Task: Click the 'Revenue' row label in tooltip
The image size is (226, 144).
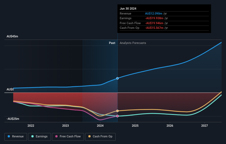Action: 126,13
